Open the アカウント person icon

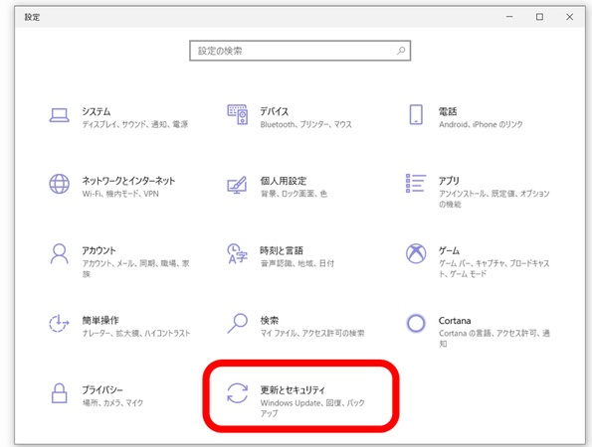click(60, 253)
